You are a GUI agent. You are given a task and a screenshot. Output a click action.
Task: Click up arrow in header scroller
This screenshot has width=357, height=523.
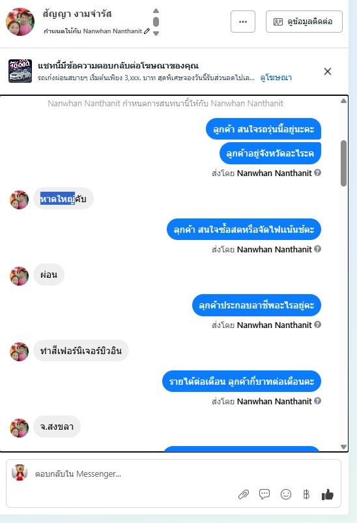click(156, 10)
